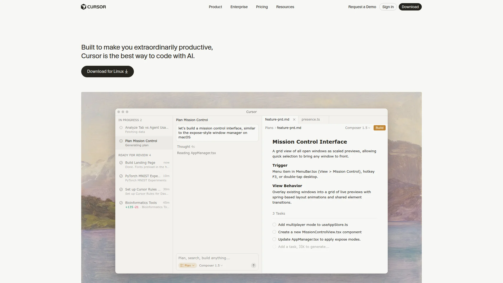Screen dimensions: 503x283
Task: Check the Update AppManager.tsx task
Action: coord(274,239)
